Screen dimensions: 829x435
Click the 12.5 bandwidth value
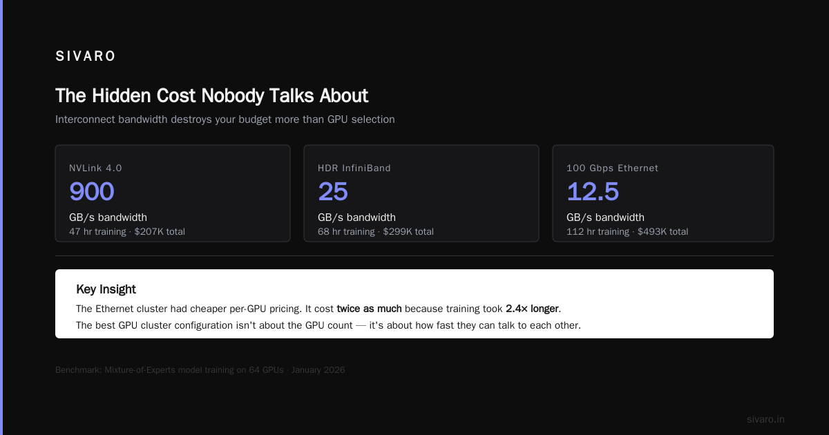(x=593, y=191)
